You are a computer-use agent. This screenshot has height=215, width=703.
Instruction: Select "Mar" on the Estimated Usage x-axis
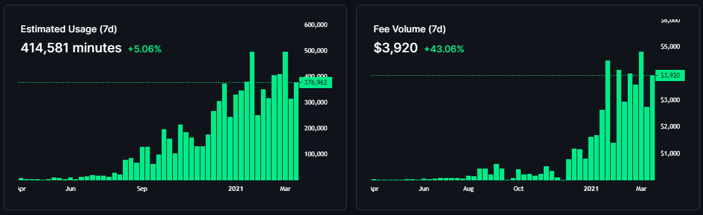286,189
